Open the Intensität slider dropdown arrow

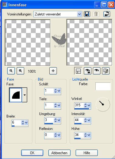89,120
